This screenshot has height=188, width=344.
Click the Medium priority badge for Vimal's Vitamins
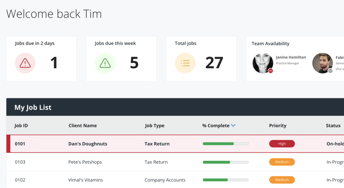coord(282,180)
